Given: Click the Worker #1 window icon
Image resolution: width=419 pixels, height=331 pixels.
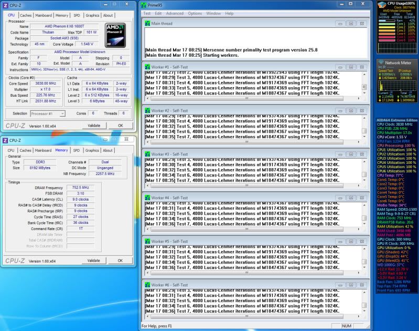Looking at the screenshot, I should pyautogui.click(x=147, y=67).
